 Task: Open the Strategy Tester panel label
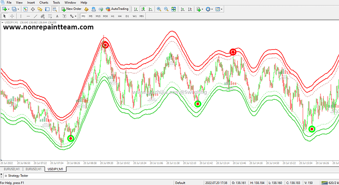[x=18, y=176]
